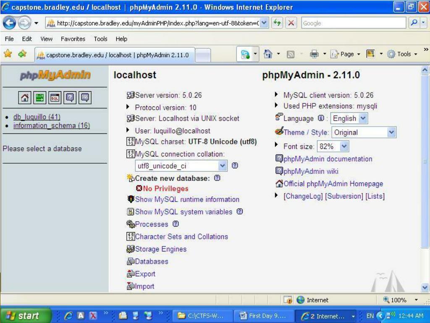Open the Edit menu
Image resolution: width=430 pixels, height=323 pixels.
[x=27, y=39]
